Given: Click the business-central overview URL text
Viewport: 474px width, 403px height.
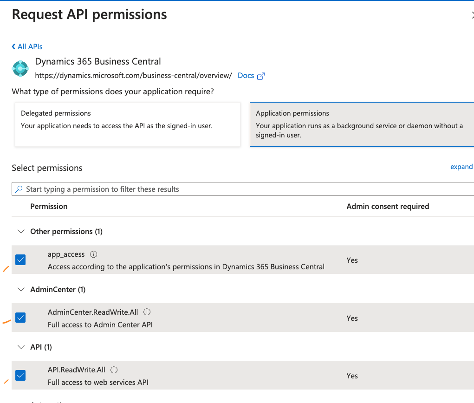Looking at the screenshot, I should [133, 76].
